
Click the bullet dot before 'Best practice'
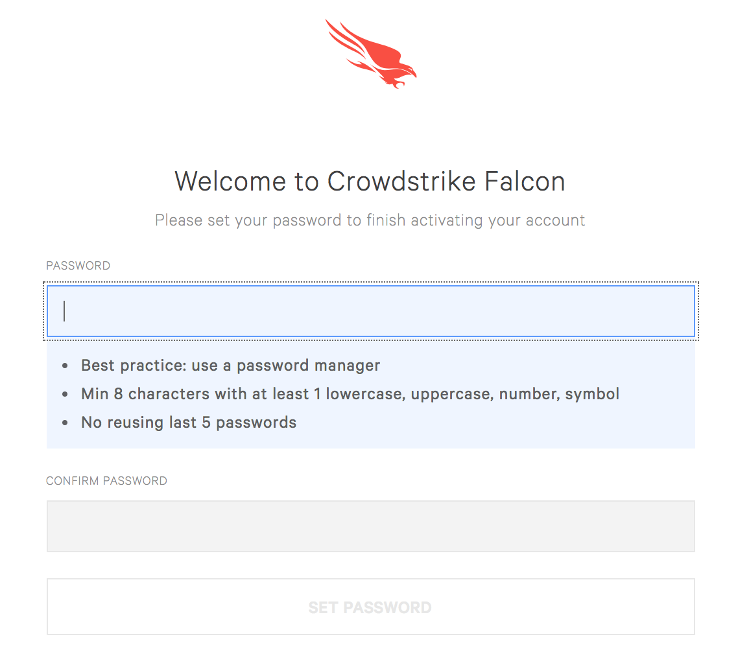(x=65, y=366)
